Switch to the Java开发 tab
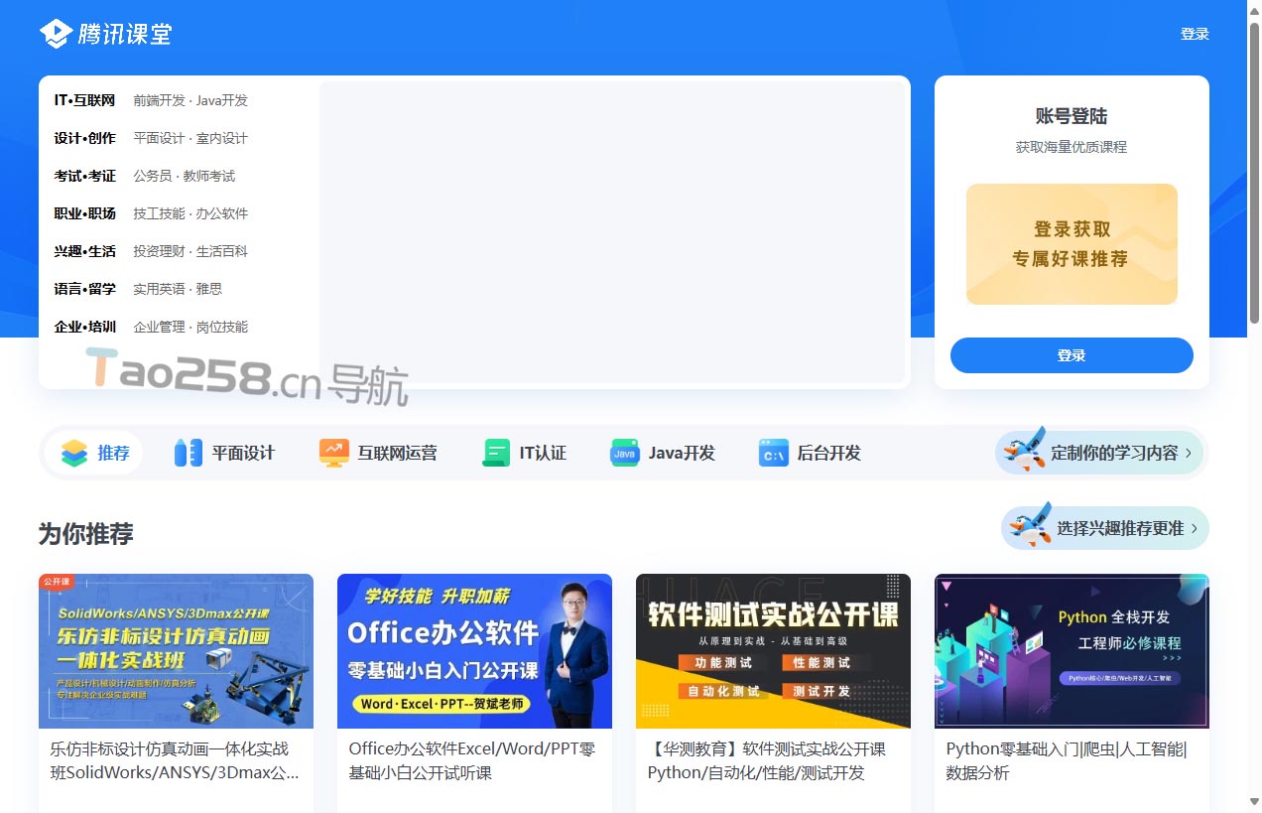1262x813 pixels. 663,454
